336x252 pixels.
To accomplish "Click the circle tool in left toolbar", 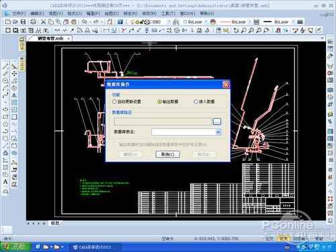I will [5, 81].
